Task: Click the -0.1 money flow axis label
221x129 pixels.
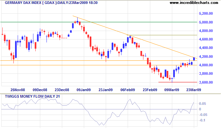Action: point(202,121)
